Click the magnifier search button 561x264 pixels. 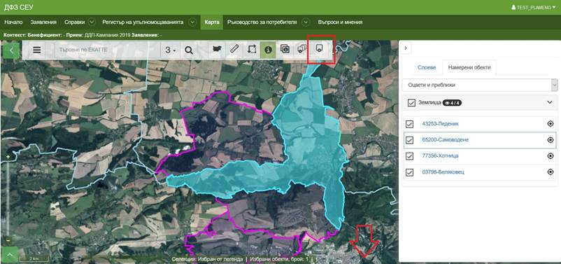click(189, 50)
